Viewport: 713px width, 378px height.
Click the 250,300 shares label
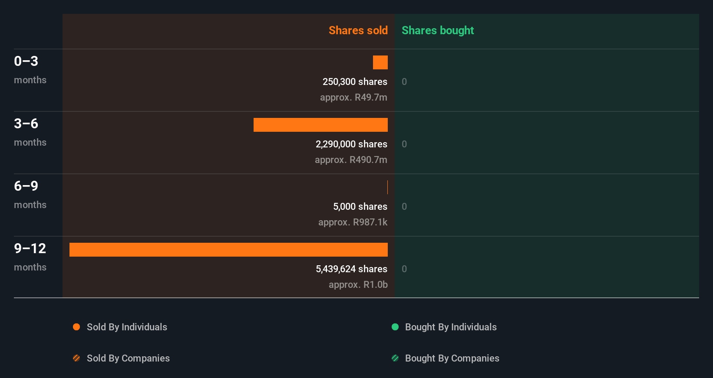355,81
